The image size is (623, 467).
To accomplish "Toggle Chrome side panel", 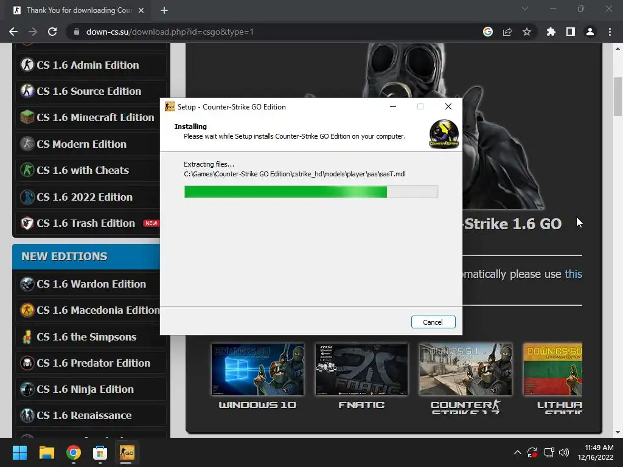I will tap(571, 32).
